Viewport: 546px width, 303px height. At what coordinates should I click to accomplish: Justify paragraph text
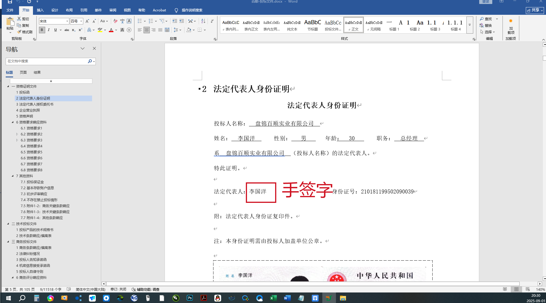[x=160, y=30]
